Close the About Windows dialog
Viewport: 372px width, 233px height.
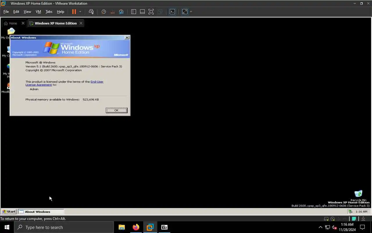127,38
